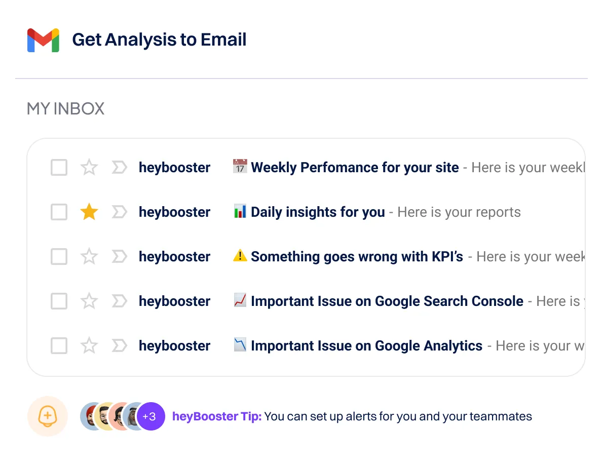Unstar the Daily insights email

pos(89,212)
